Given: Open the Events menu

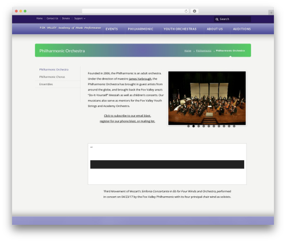Looking at the screenshot, I should [112, 29].
